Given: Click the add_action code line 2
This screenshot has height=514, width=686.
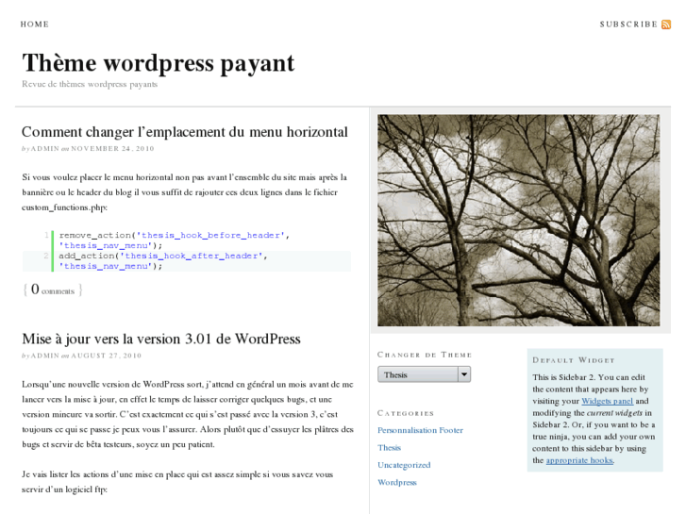Looking at the screenshot, I should pyautogui.click(x=163, y=261).
